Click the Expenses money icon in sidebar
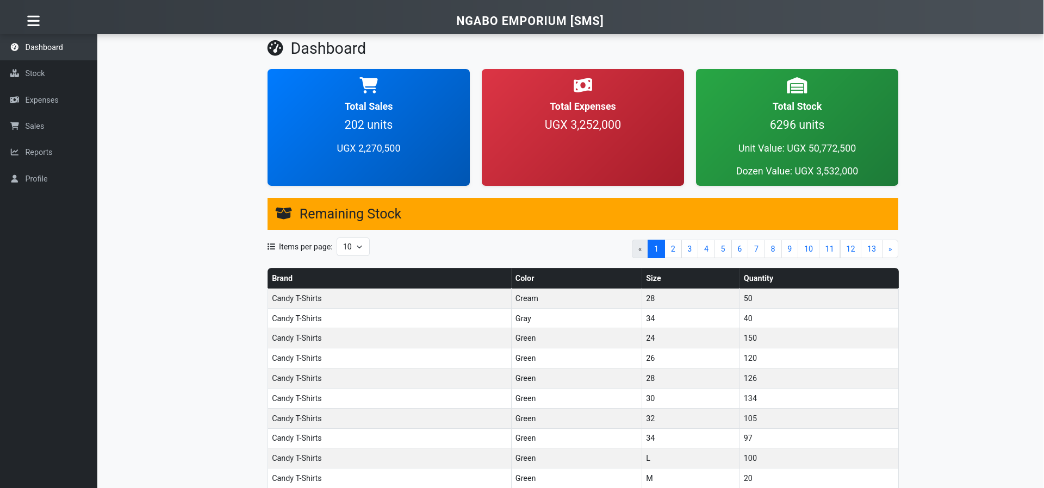 (15, 100)
